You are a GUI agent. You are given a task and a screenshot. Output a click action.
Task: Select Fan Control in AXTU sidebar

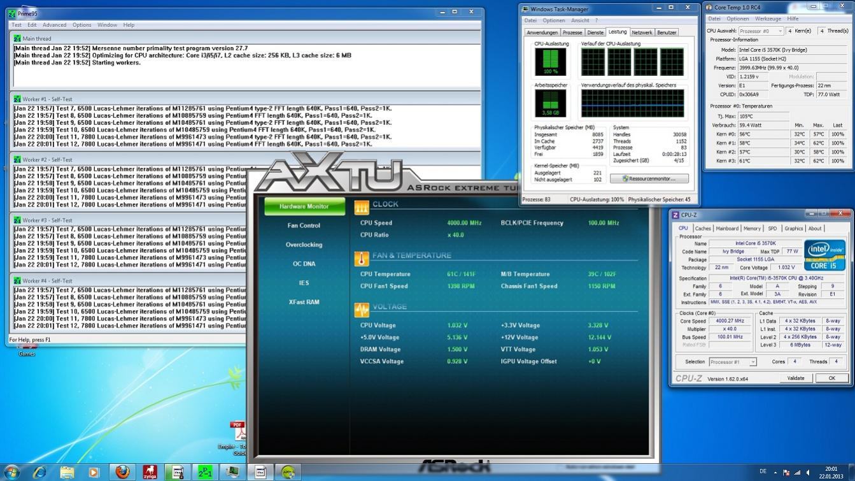(304, 226)
